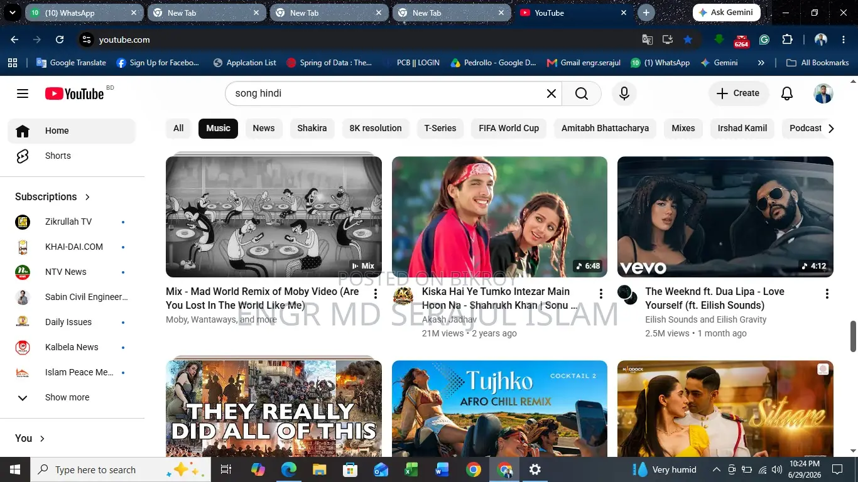Click the red 6264 extension icon
The width and height of the screenshot is (858, 482).
742,41
